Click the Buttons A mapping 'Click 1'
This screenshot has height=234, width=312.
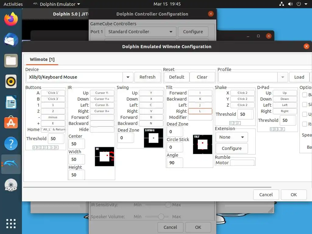(53, 93)
